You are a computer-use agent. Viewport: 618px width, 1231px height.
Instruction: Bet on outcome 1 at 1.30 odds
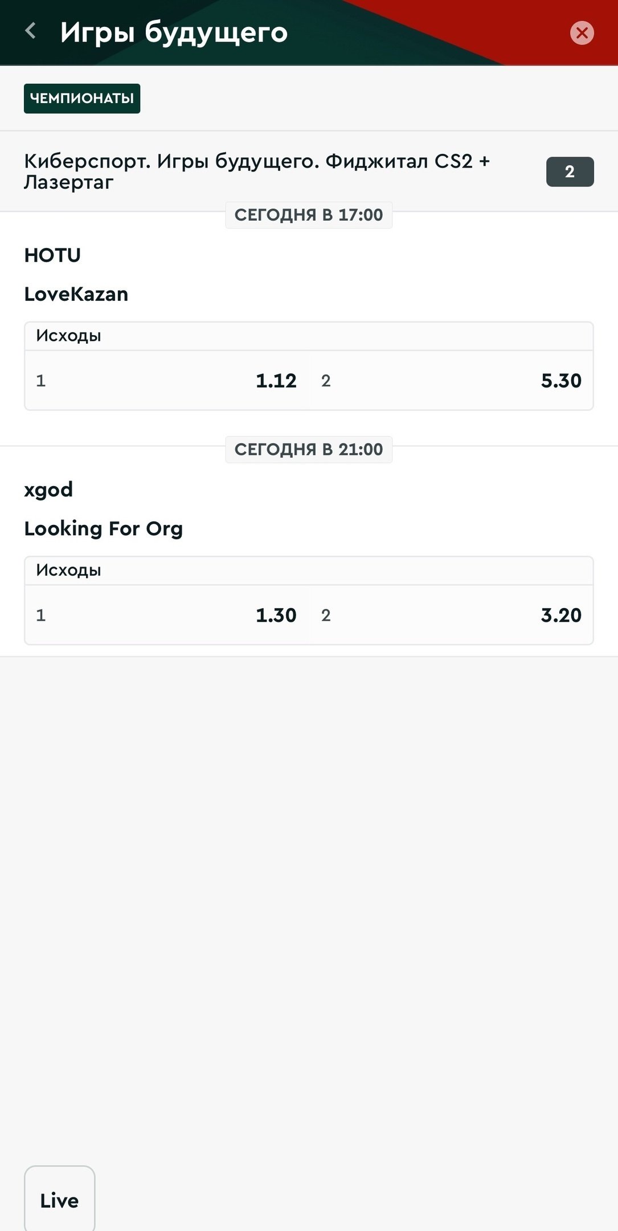(167, 615)
